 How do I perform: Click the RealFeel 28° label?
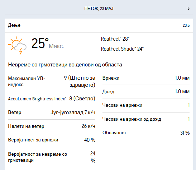pyautogui.click(x=115, y=39)
